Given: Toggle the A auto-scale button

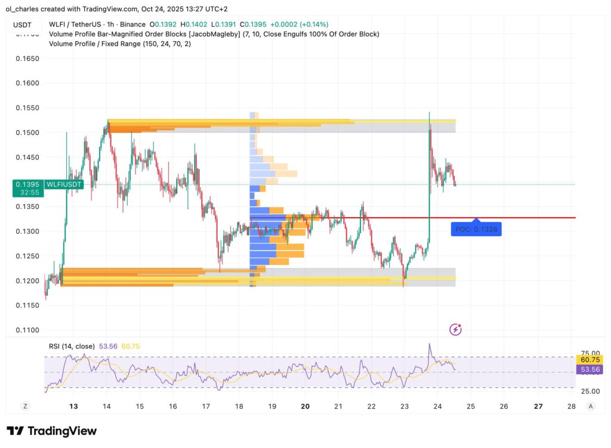Looking at the screenshot, I should coord(590,406).
